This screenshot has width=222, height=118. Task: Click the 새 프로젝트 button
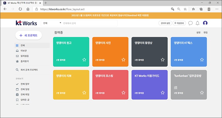point(29,35)
